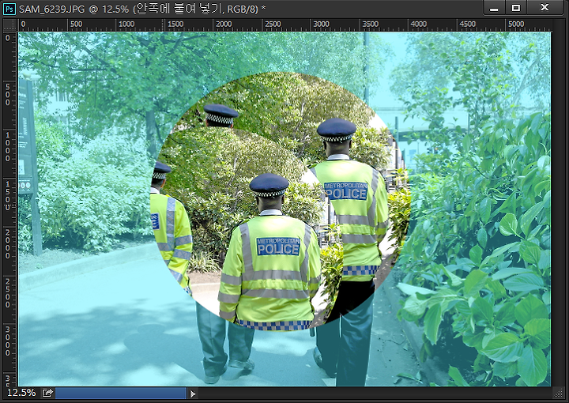Click the ruler origin corner box
This screenshot has height=403, width=569.
point(10,25)
